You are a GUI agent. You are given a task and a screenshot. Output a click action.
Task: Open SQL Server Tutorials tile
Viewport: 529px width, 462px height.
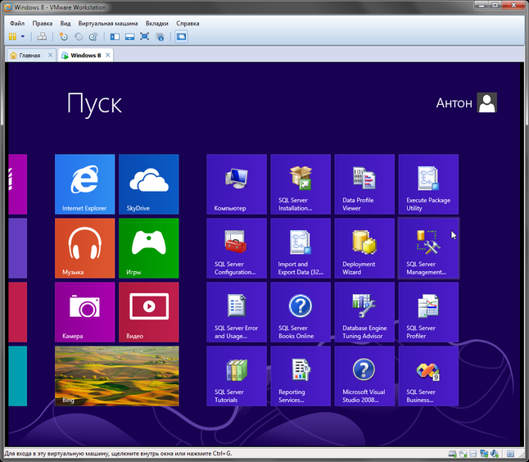(x=237, y=376)
